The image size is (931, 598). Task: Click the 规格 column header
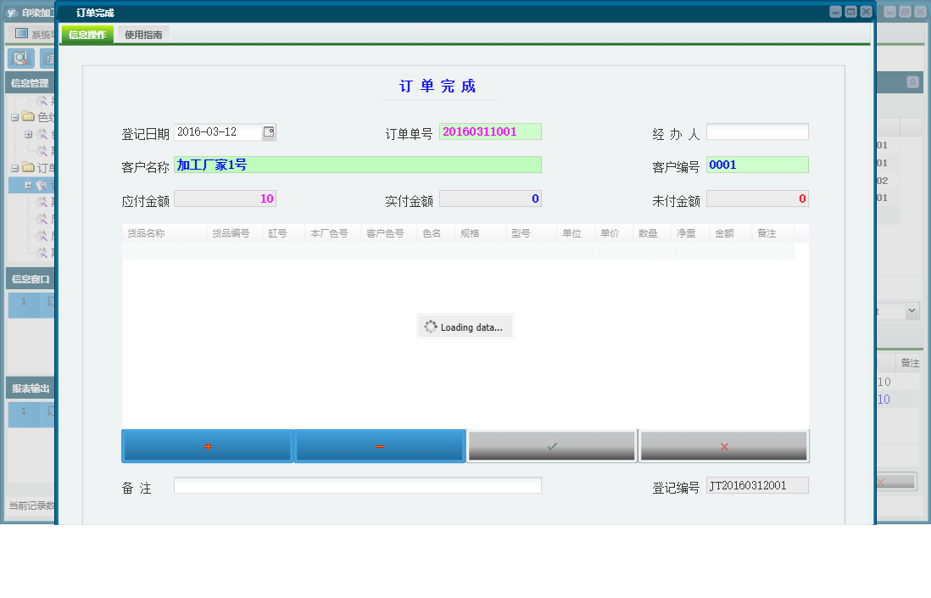pyautogui.click(x=481, y=232)
